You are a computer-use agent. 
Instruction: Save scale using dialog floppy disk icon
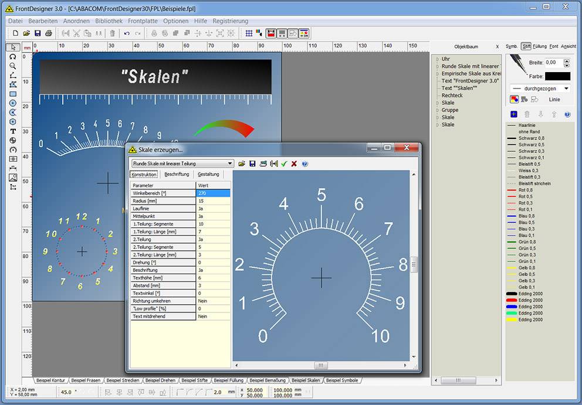coord(252,164)
